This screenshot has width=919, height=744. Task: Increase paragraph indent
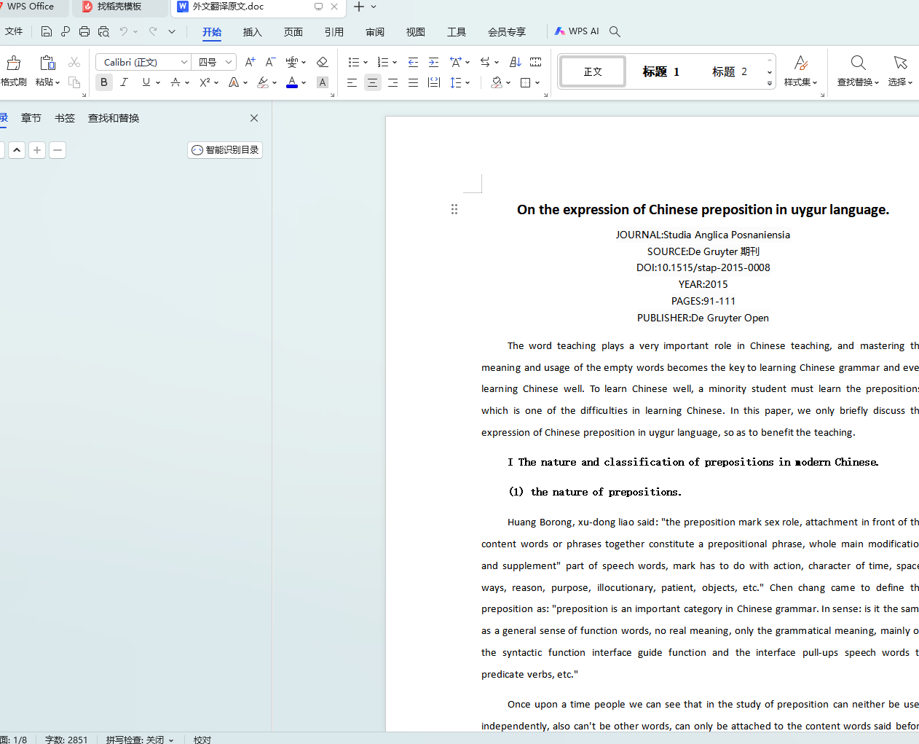click(x=433, y=62)
